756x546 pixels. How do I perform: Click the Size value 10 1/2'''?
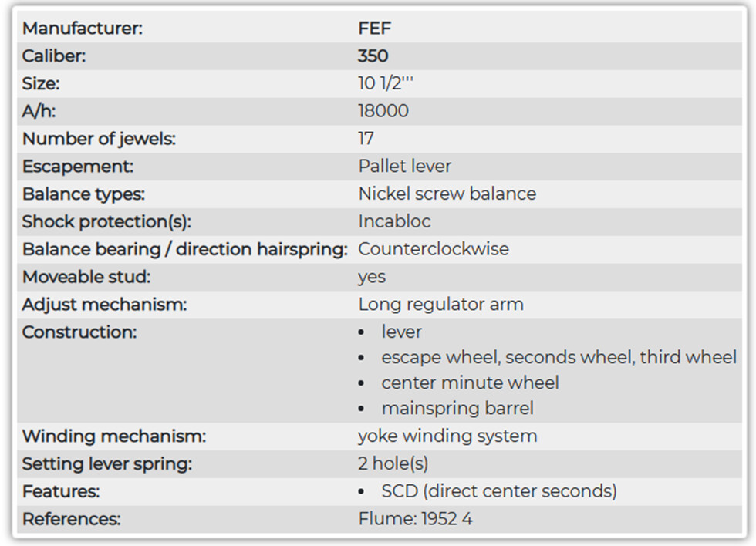point(385,83)
